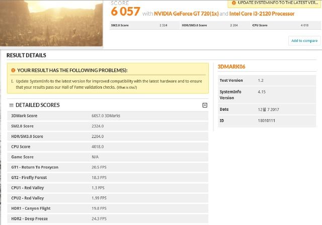
Task: Select the HDR/SM3.0 Score summary cell
Action: [215, 25]
